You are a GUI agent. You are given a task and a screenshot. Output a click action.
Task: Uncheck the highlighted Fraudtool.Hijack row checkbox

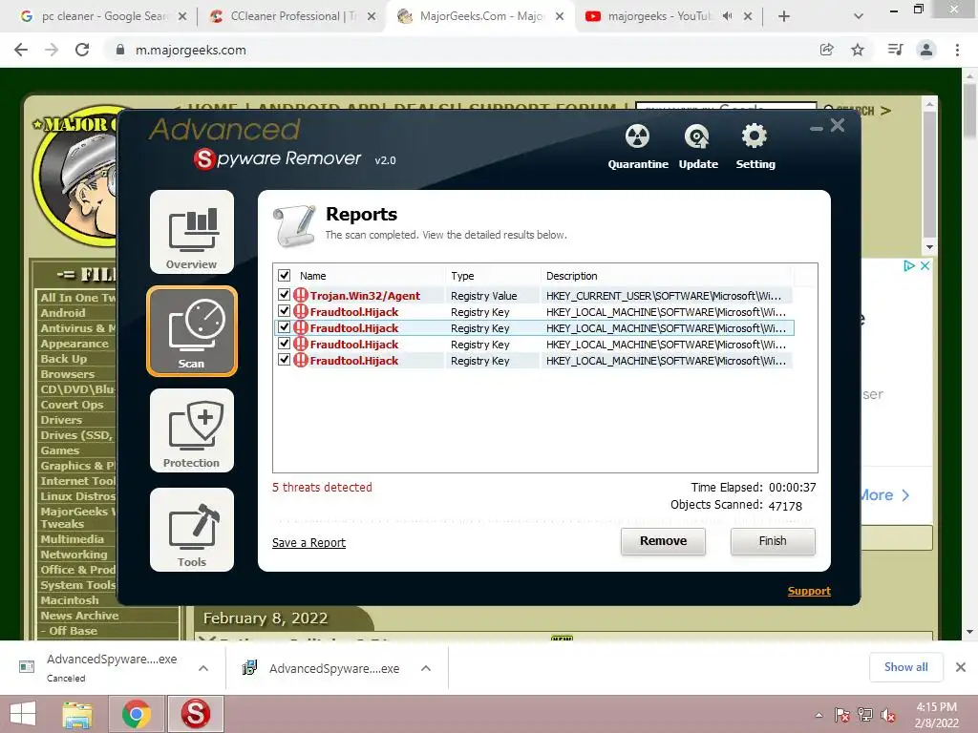click(284, 326)
